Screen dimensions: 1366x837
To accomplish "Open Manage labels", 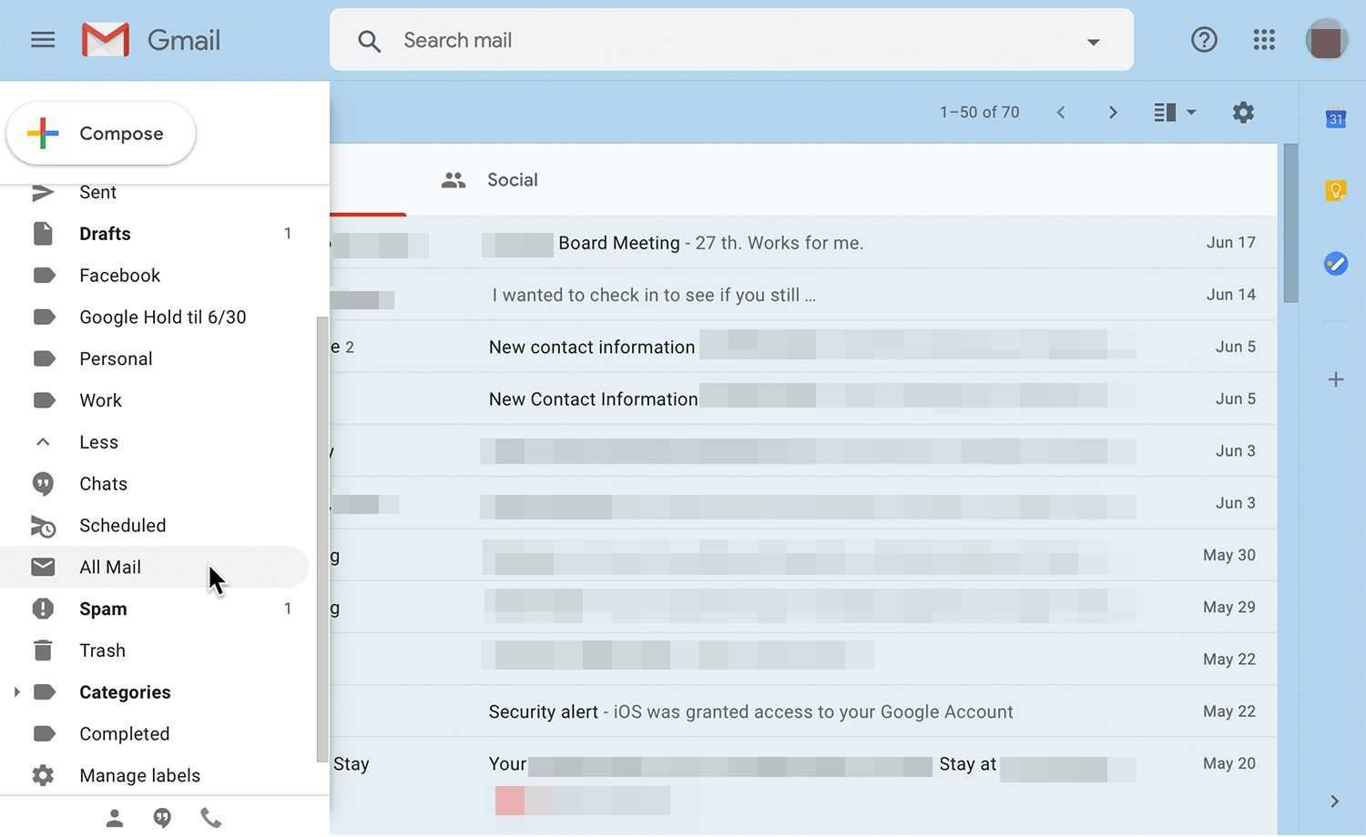I will (x=139, y=775).
